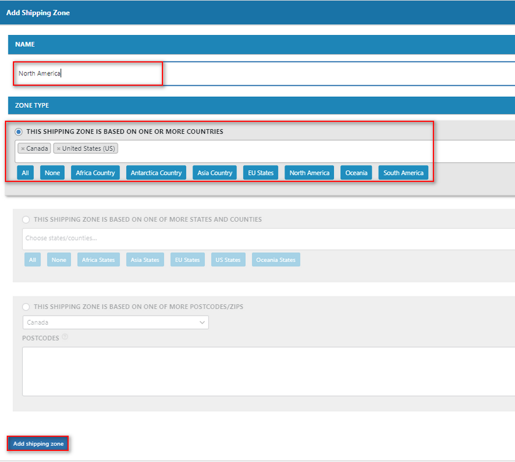The image size is (515, 462).
Task: Choose the Oceania States preset
Action: [276, 260]
